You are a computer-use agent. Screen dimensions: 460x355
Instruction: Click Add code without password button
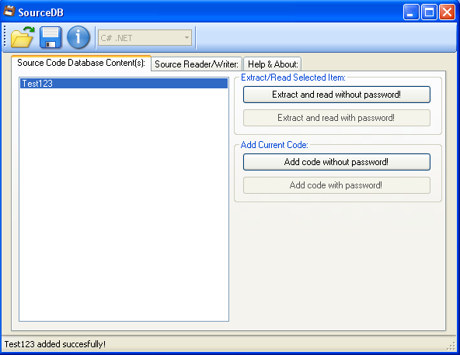(336, 162)
